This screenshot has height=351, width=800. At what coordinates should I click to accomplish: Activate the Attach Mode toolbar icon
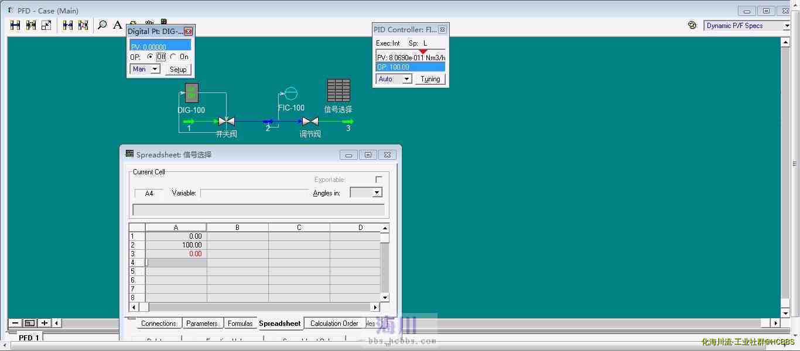click(x=15, y=25)
